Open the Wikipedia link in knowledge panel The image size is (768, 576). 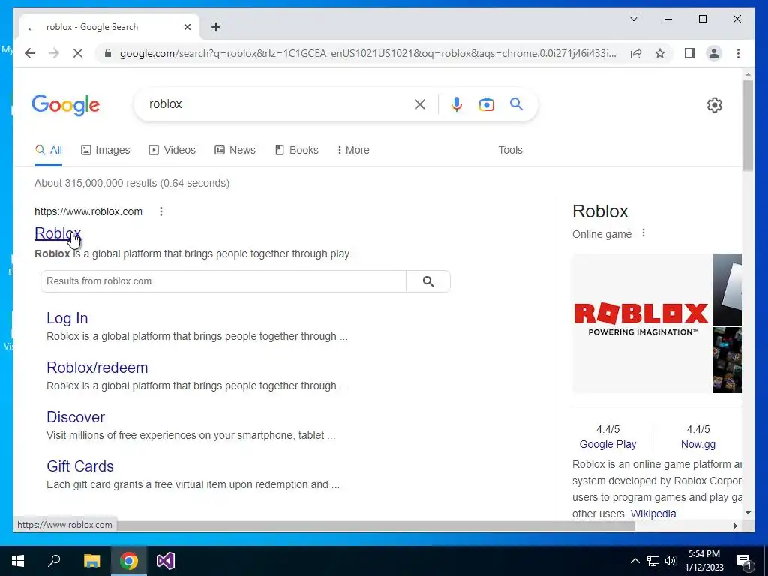[653, 514]
